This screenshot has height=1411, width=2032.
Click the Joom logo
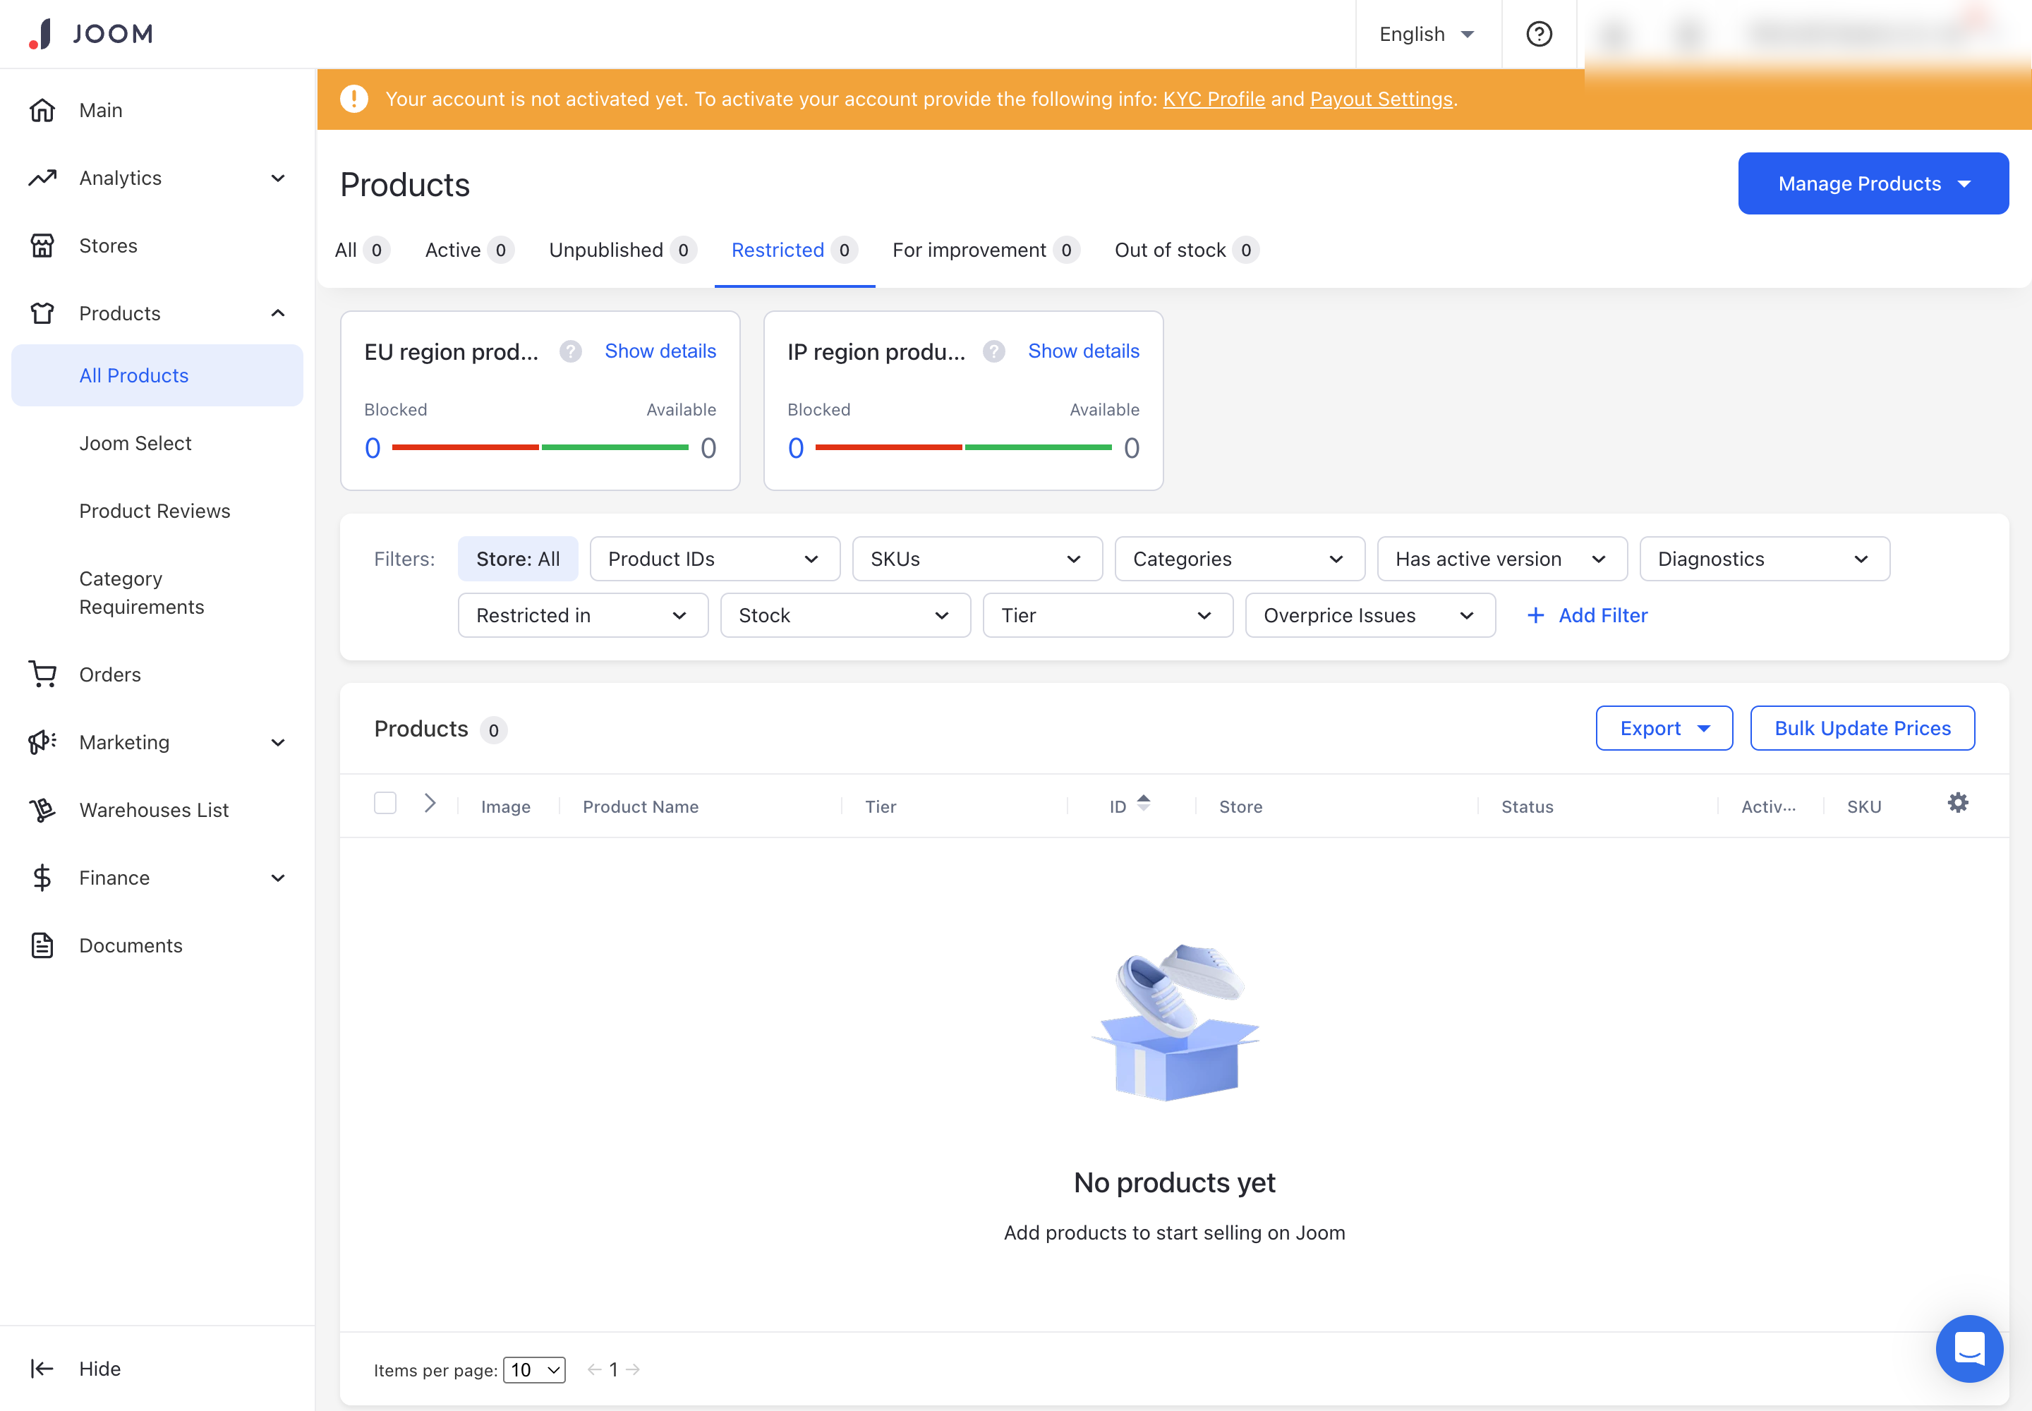tap(90, 34)
